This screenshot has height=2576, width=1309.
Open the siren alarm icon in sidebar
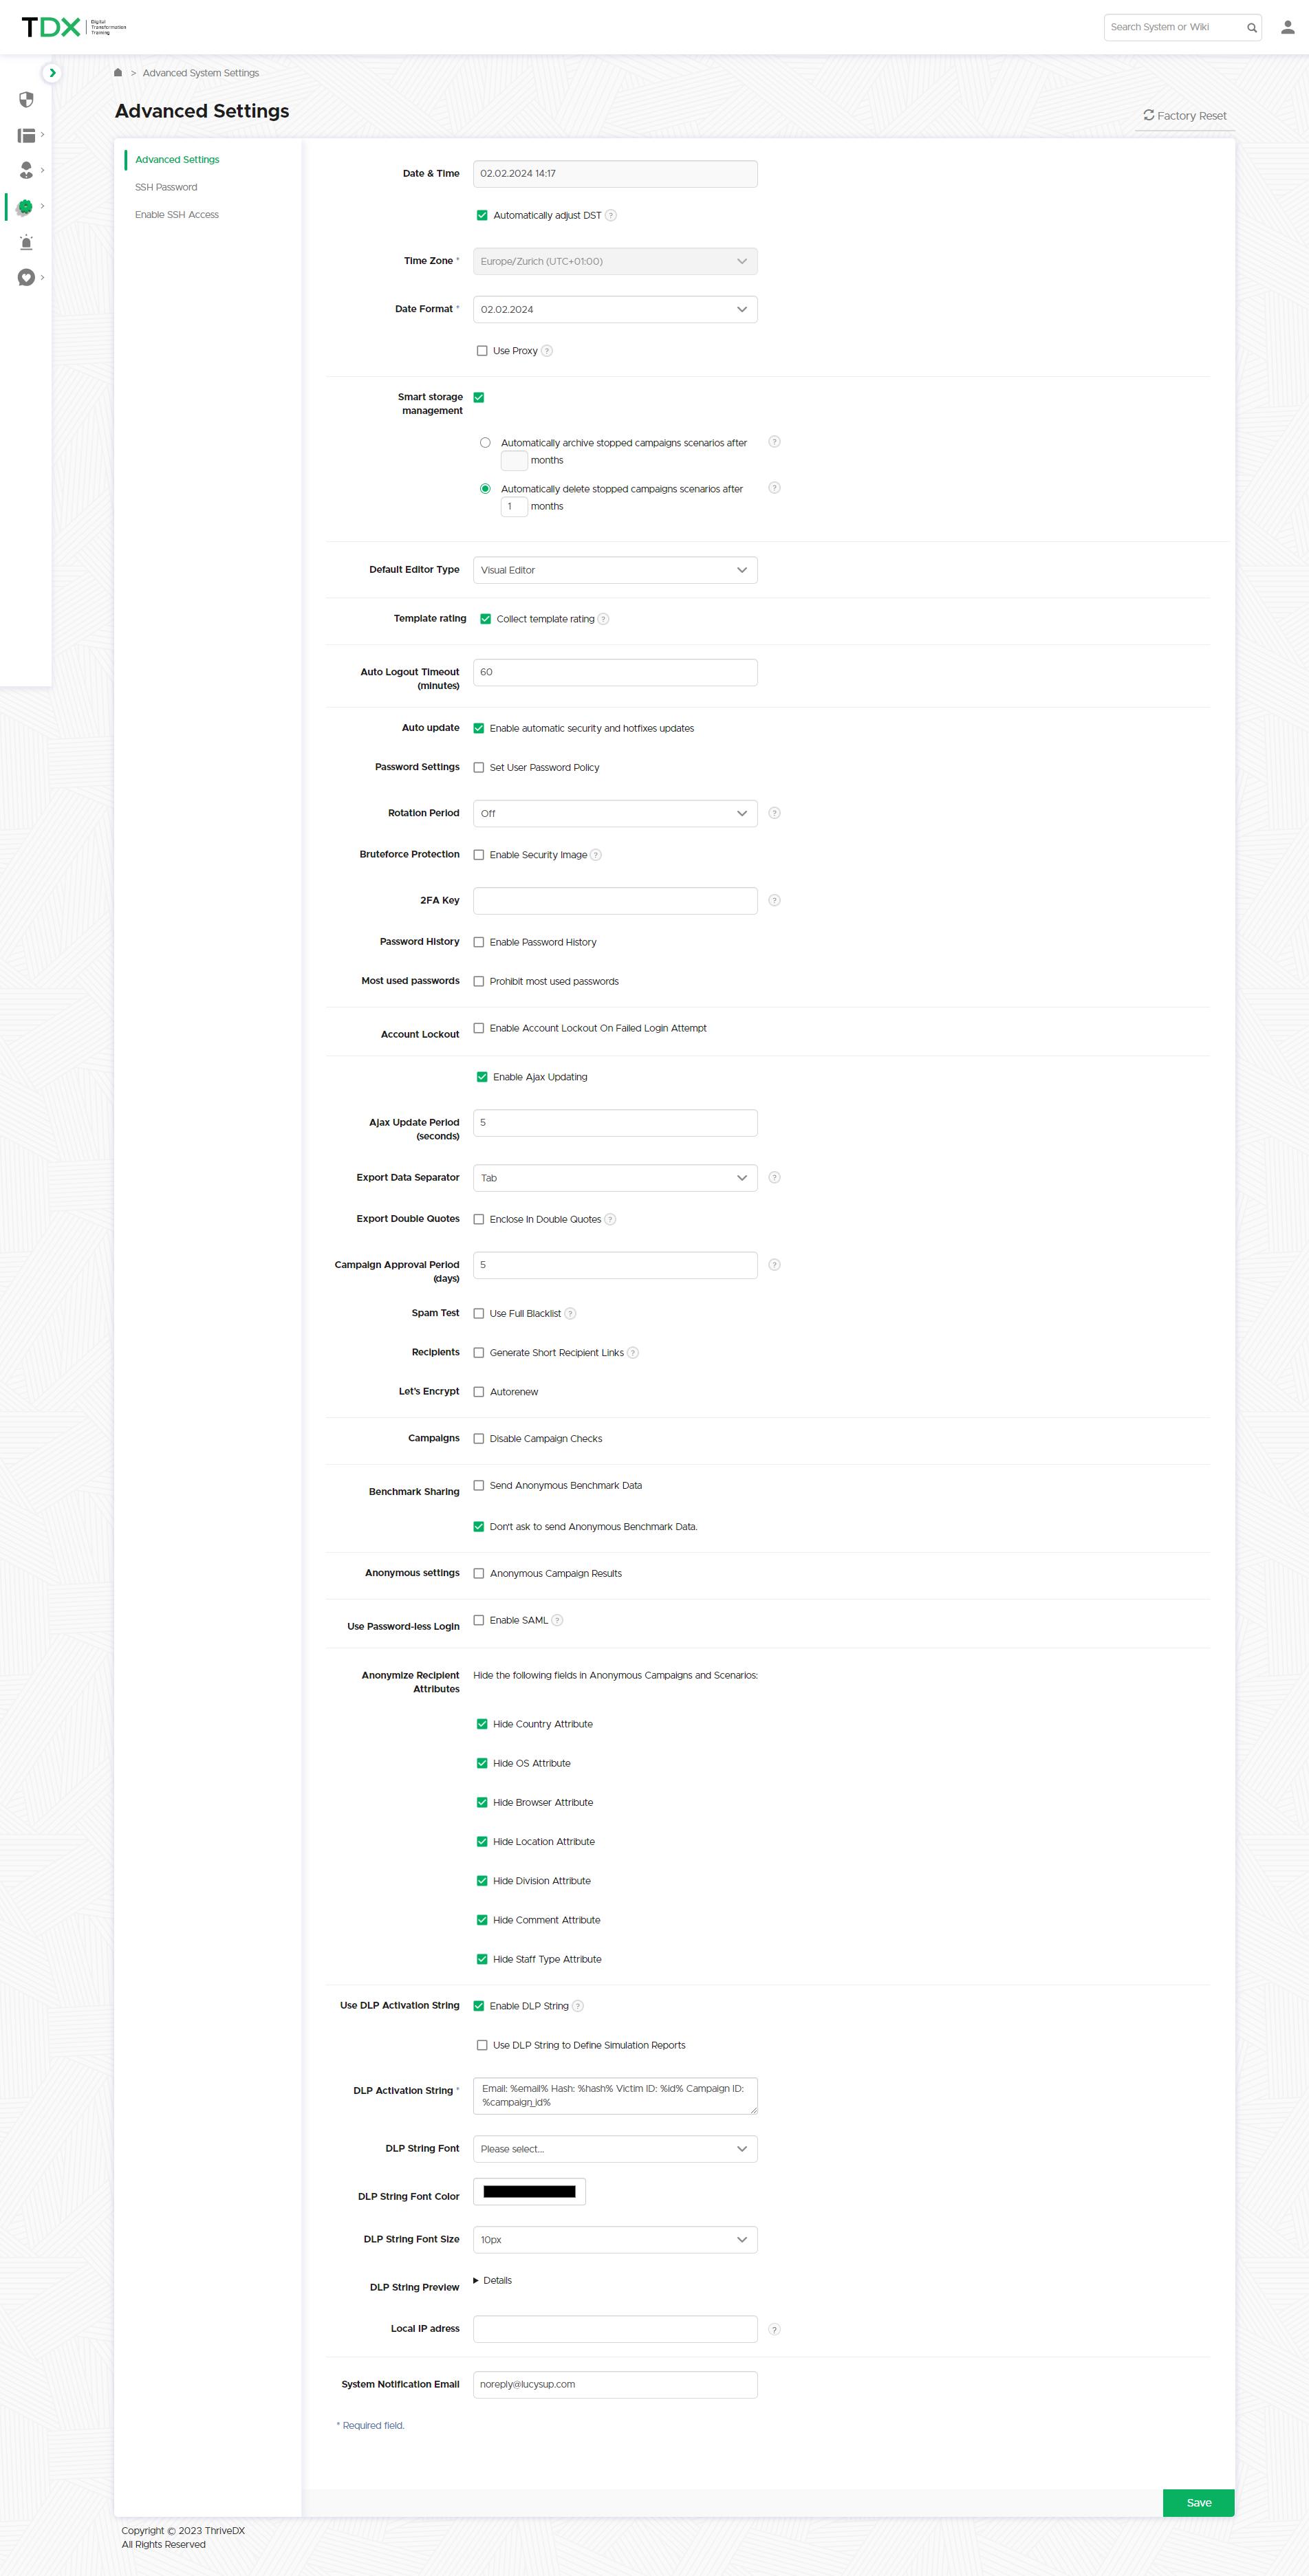click(26, 243)
